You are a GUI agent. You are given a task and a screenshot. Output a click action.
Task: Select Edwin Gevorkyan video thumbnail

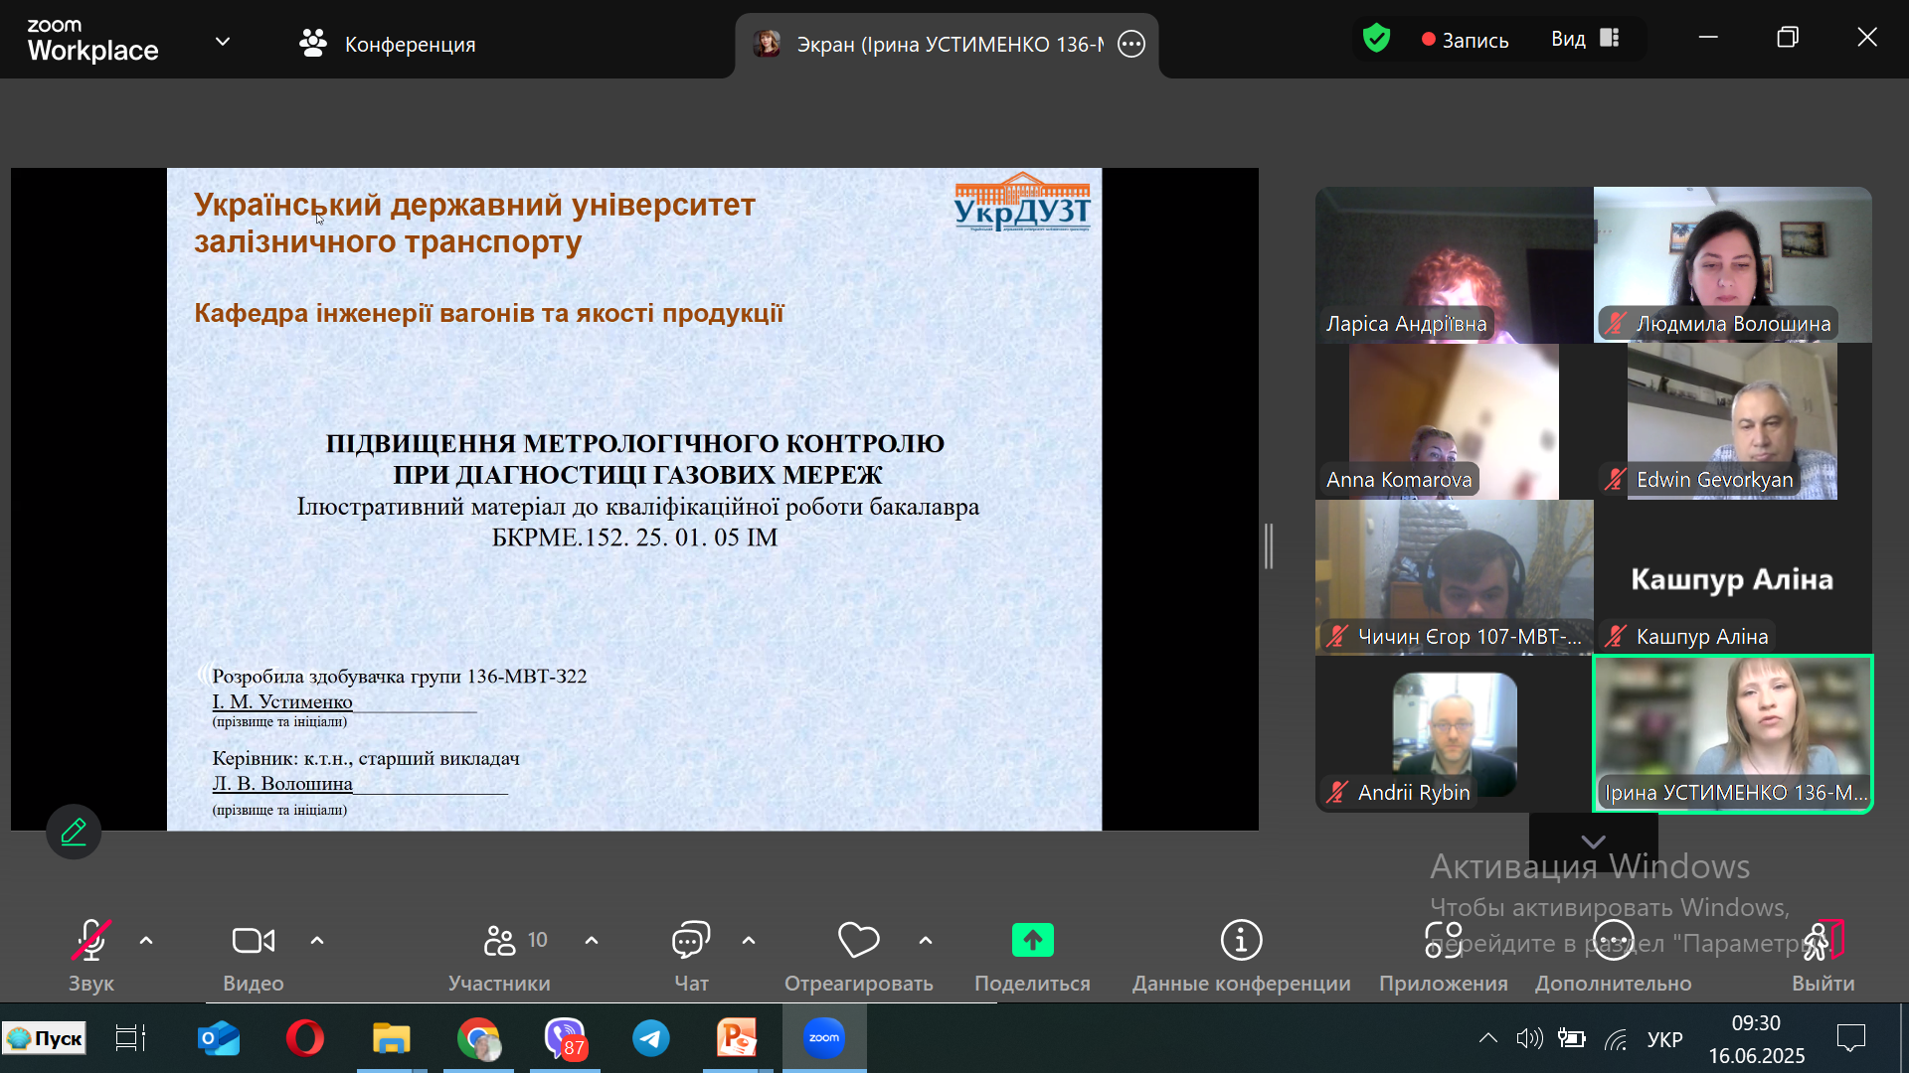point(1733,421)
